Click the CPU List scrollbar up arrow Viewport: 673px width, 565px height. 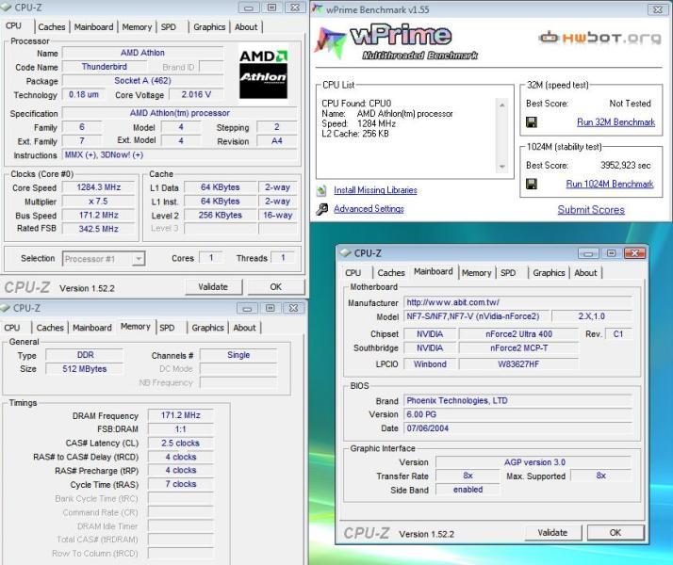(501, 105)
